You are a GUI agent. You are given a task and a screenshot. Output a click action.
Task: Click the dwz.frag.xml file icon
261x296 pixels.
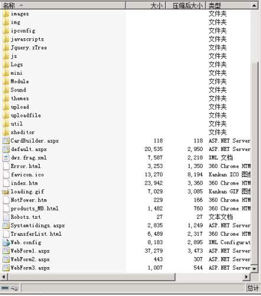tap(6, 157)
